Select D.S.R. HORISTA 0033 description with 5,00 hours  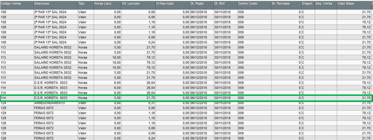pyautogui.click(x=51, y=98)
